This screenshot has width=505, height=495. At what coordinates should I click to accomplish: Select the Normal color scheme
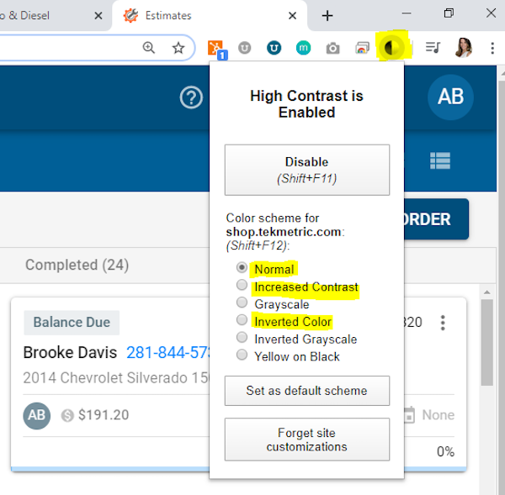[242, 267]
